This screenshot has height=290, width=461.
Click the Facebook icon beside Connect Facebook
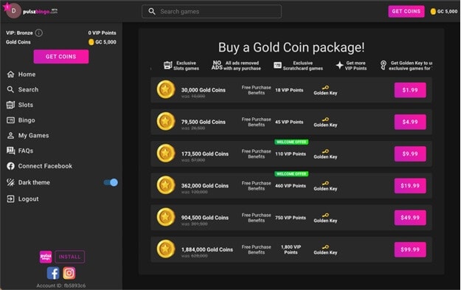10,166
